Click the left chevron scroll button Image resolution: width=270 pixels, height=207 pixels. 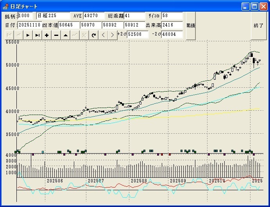(103, 35)
